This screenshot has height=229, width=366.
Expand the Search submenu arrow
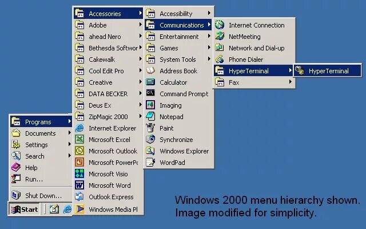tap(70, 155)
